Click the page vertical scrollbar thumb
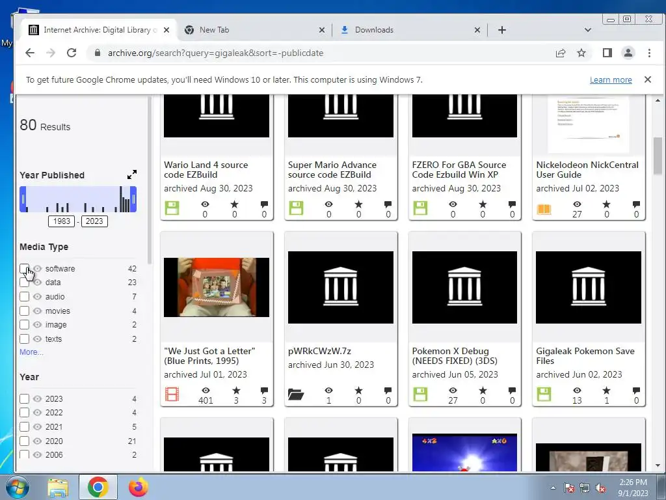Viewport: 666px width, 500px height. click(658, 156)
